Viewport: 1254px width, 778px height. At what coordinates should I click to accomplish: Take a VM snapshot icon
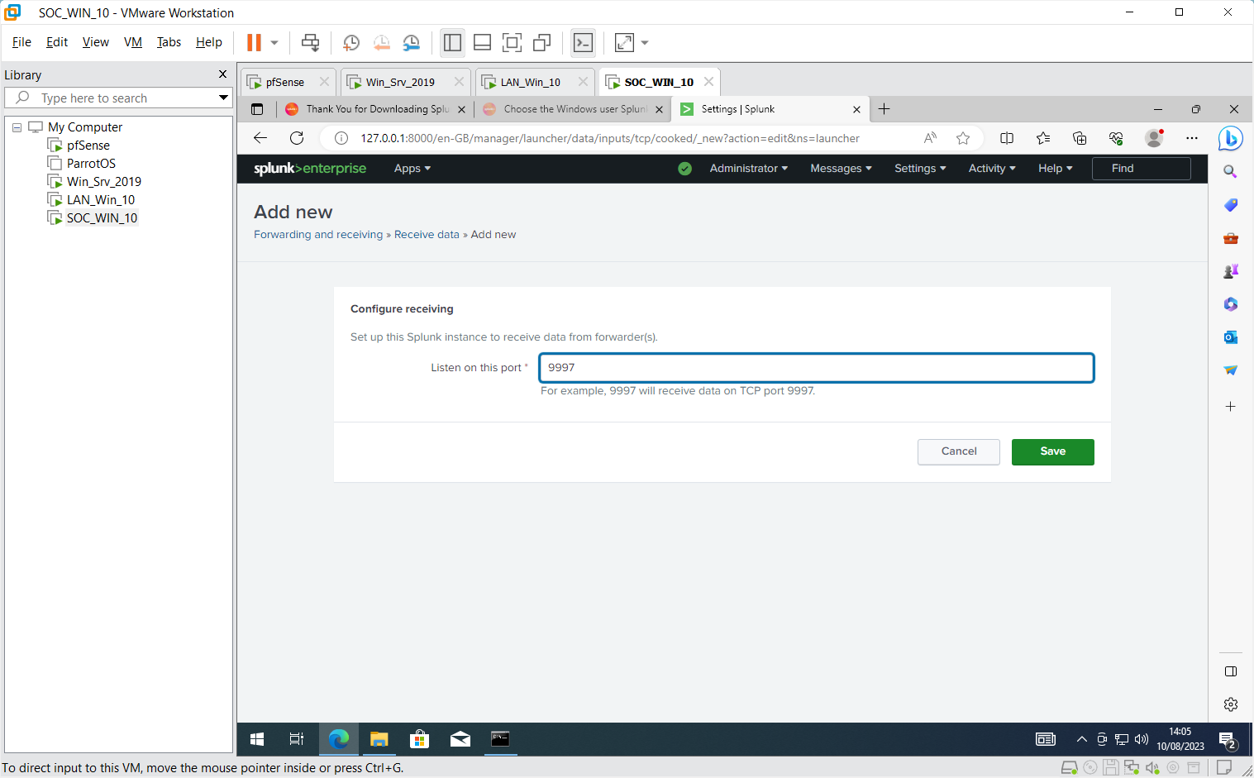click(351, 42)
